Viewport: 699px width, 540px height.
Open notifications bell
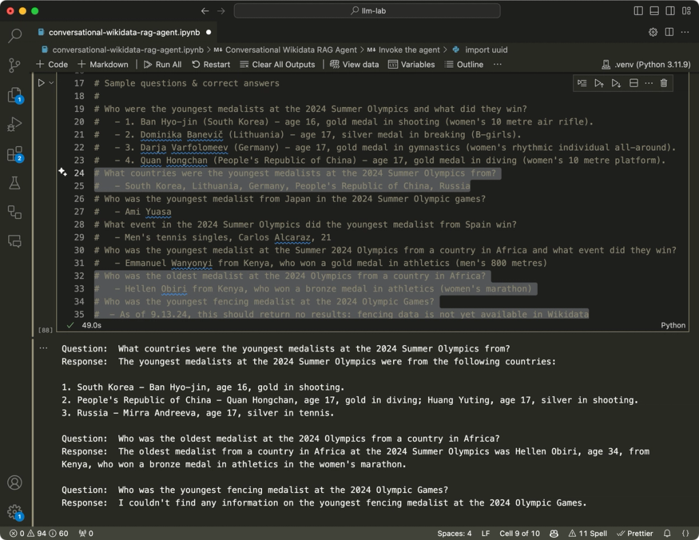pos(668,533)
